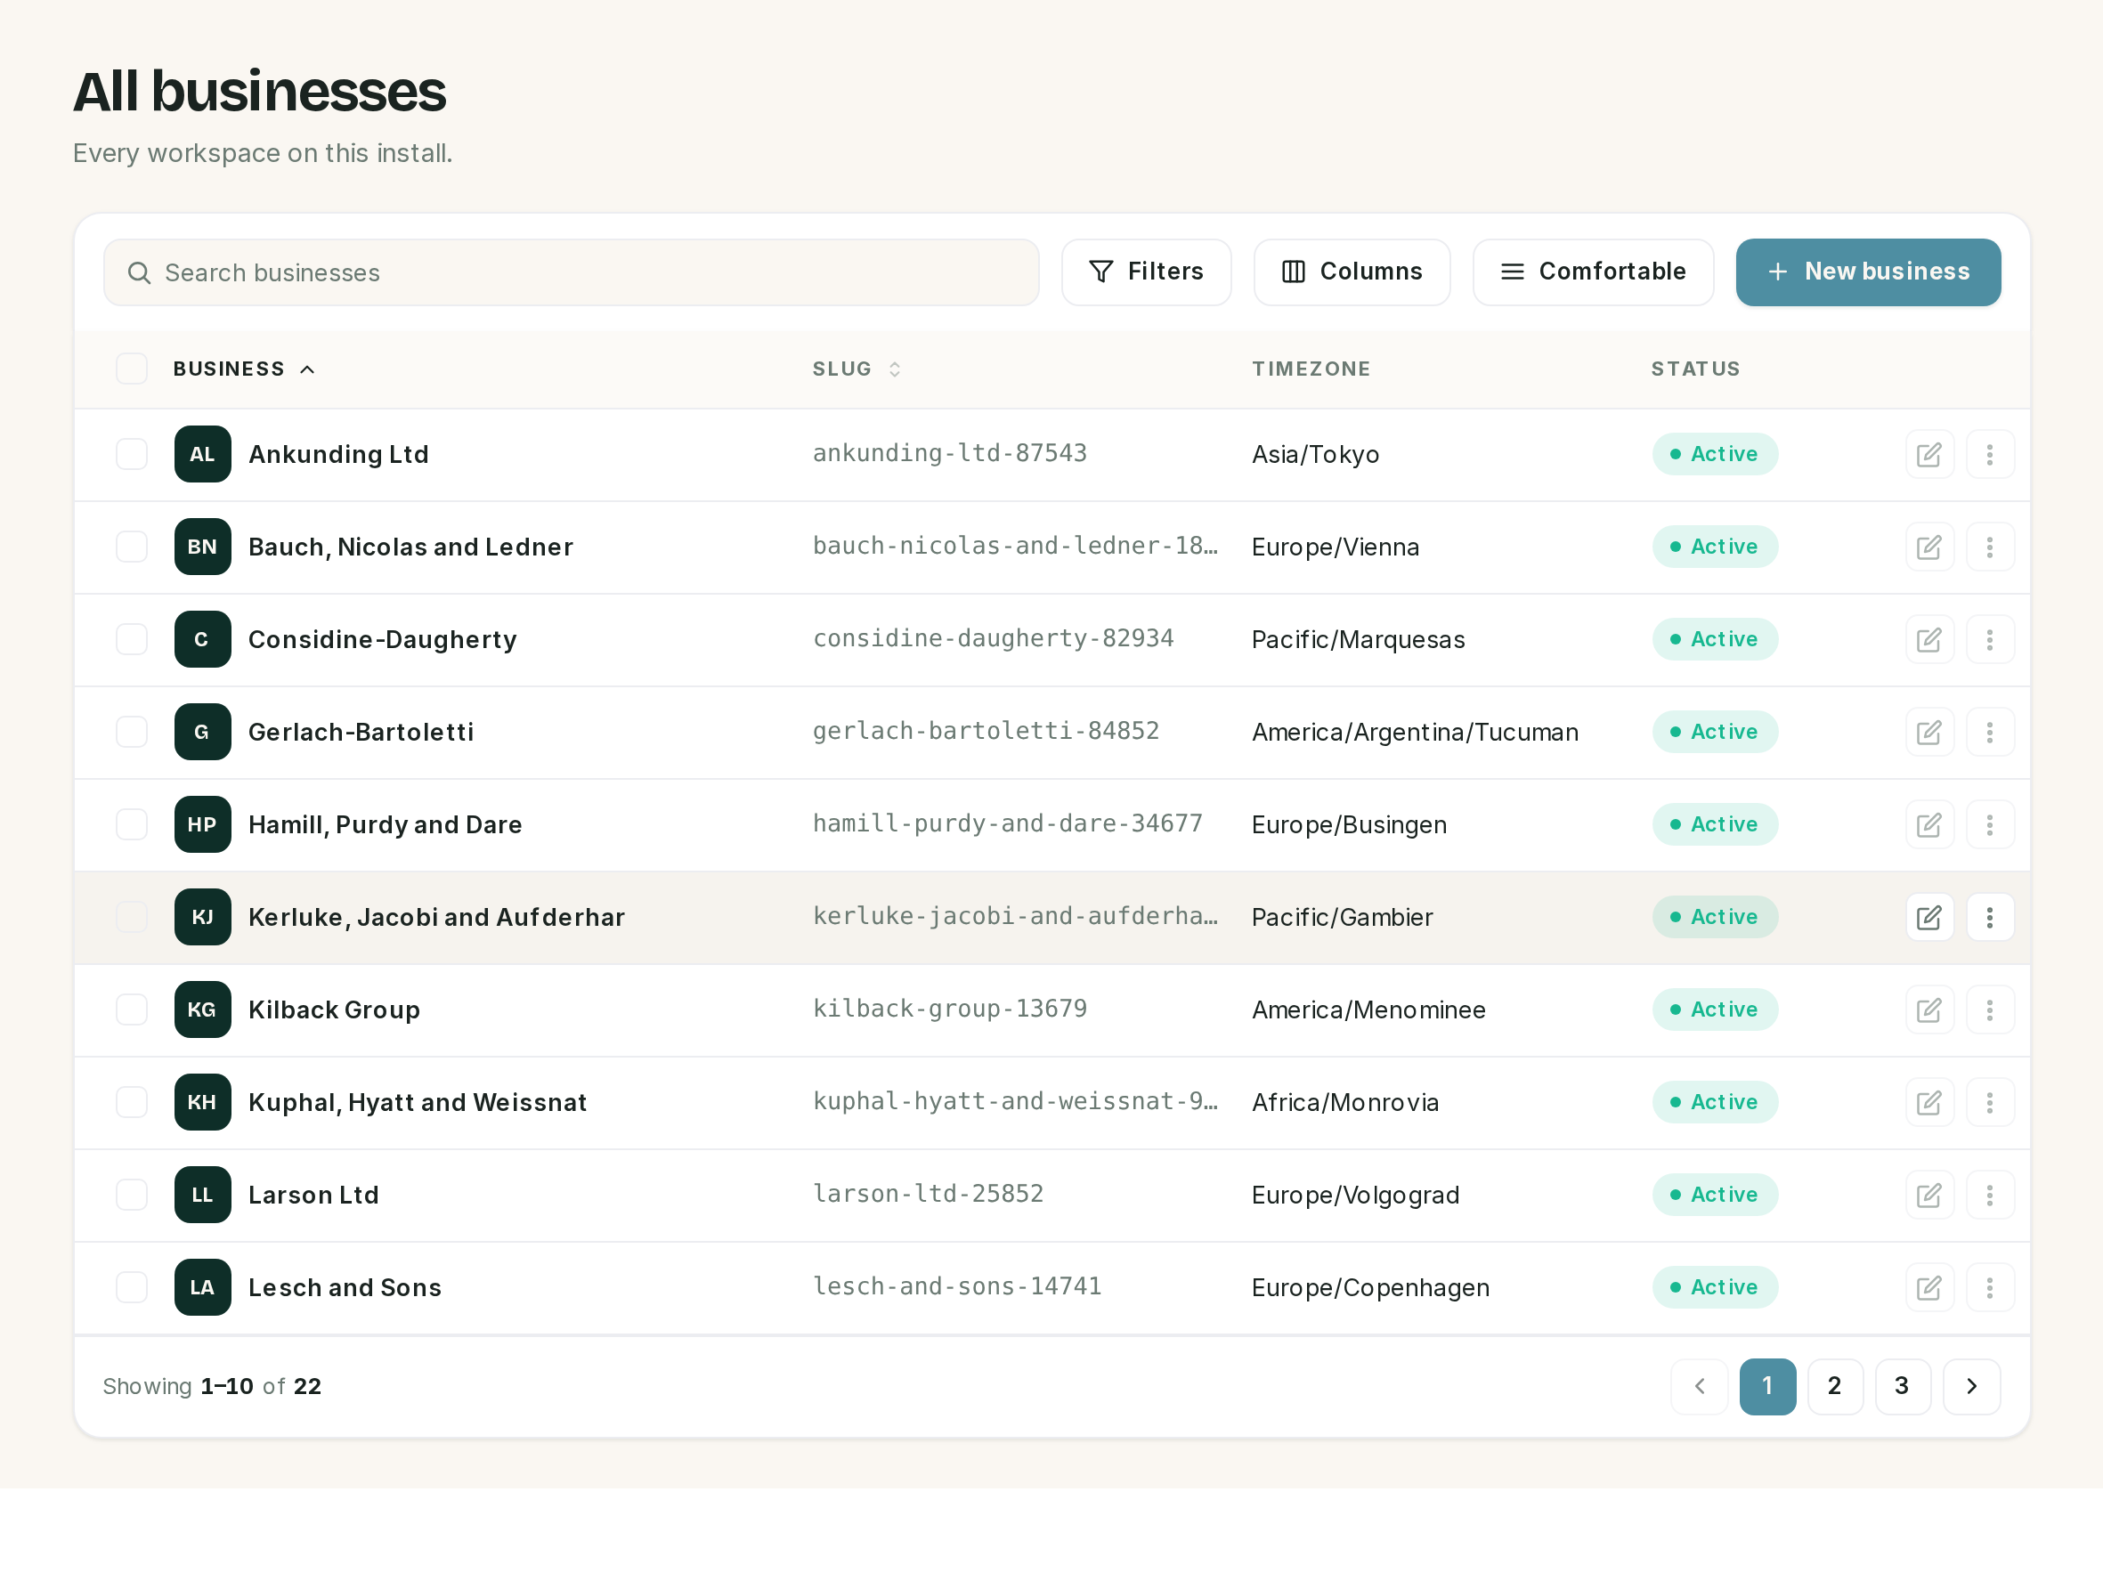Image resolution: width=2103 pixels, height=1581 pixels.
Task: Focus the Search businesses field
Action: tap(571, 272)
